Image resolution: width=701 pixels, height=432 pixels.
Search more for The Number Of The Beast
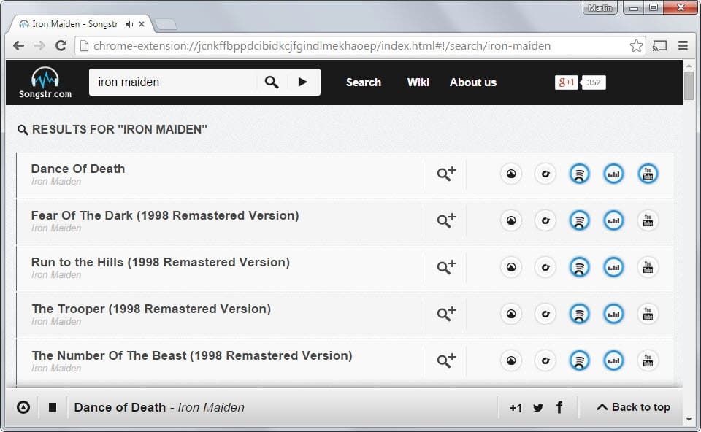446,360
